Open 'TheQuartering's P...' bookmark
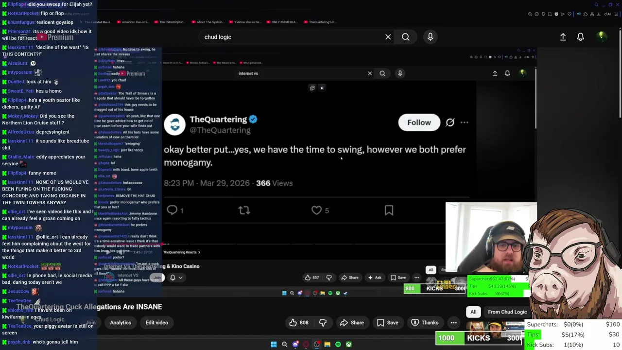 (x=320, y=22)
